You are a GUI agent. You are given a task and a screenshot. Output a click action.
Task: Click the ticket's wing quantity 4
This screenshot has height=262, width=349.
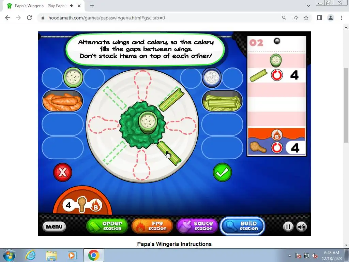295,148
